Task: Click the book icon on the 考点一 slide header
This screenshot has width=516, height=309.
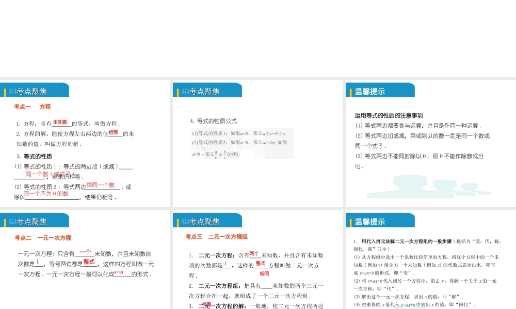Action: point(12,91)
